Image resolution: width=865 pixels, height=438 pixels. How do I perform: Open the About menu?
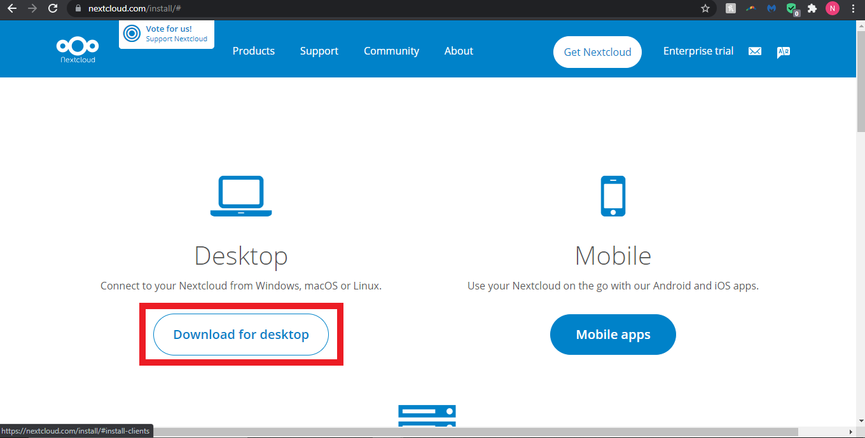click(459, 51)
